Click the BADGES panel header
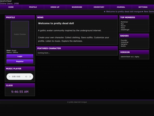 [x=134, y=36]
